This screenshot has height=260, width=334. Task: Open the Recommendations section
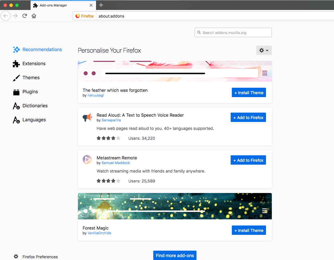(x=16, y=49)
